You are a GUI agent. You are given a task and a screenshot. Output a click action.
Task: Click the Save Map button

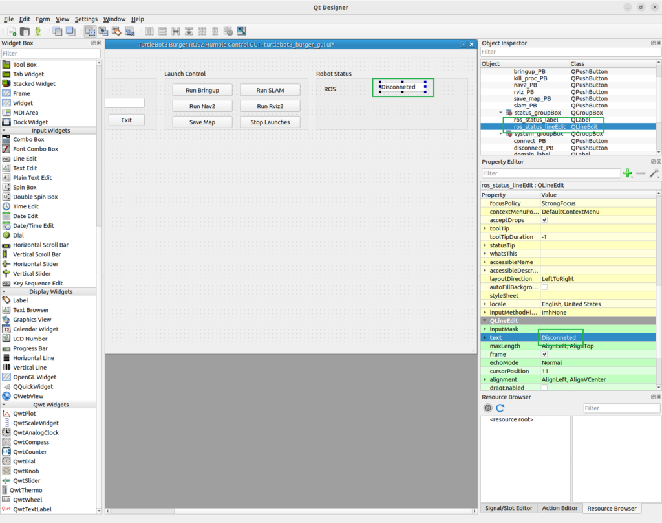[x=202, y=122]
